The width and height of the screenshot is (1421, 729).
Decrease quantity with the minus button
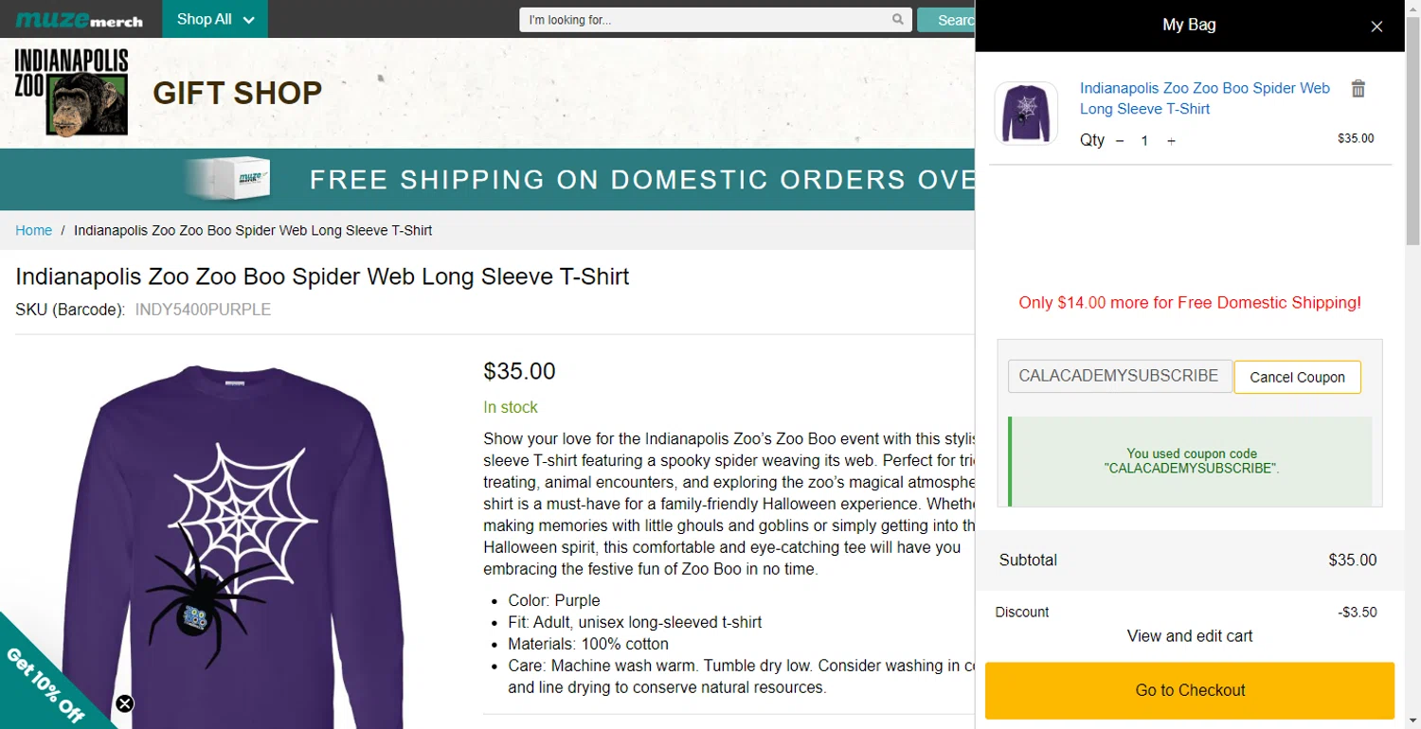pos(1120,141)
